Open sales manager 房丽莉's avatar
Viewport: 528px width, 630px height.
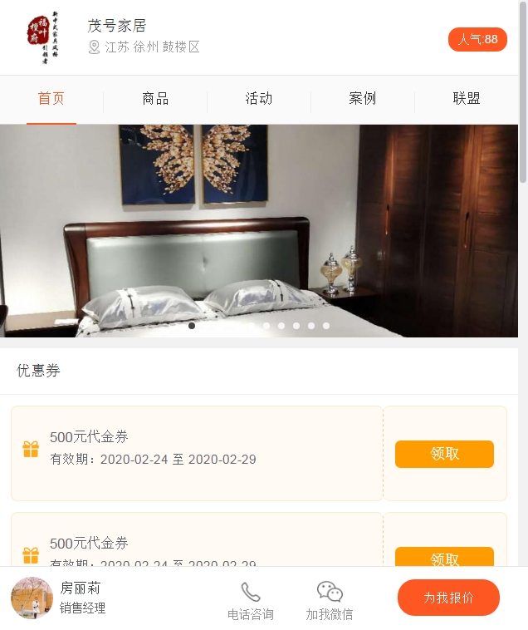pos(32,598)
